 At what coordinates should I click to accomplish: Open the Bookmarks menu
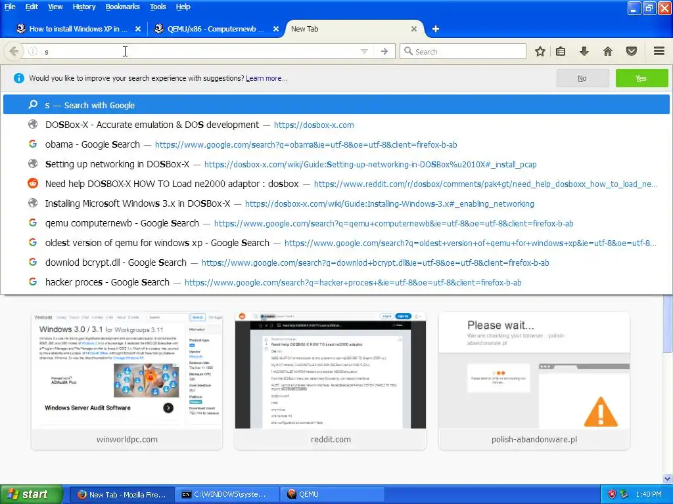(x=122, y=7)
